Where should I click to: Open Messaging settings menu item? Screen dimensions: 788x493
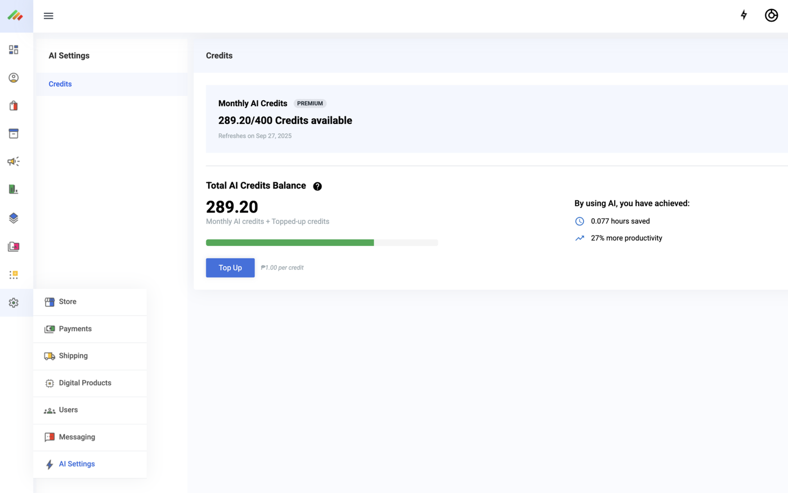point(90,437)
